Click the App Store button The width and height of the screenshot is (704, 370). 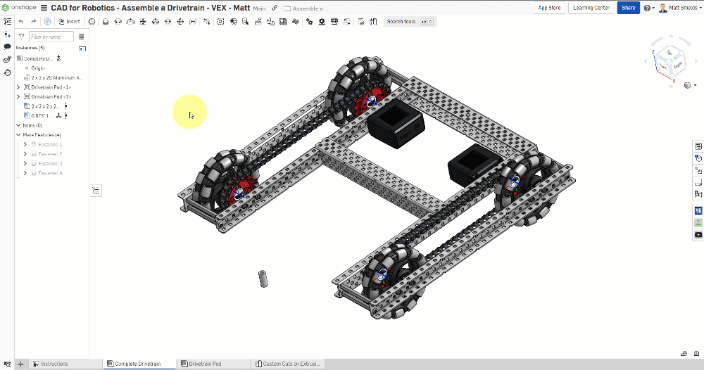pyautogui.click(x=549, y=8)
